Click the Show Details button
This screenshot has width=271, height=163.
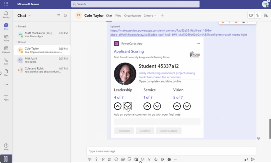(169, 131)
